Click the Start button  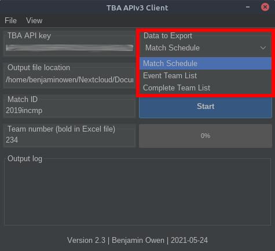coord(206,106)
